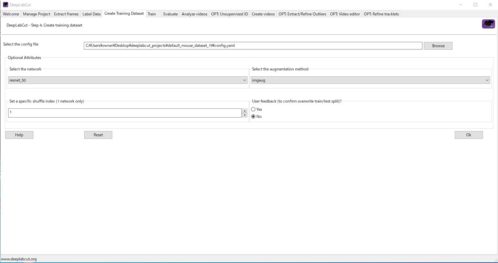Click the DeepLabCut title bar app icon
This screenshot has height=263, width=498.
6,5
